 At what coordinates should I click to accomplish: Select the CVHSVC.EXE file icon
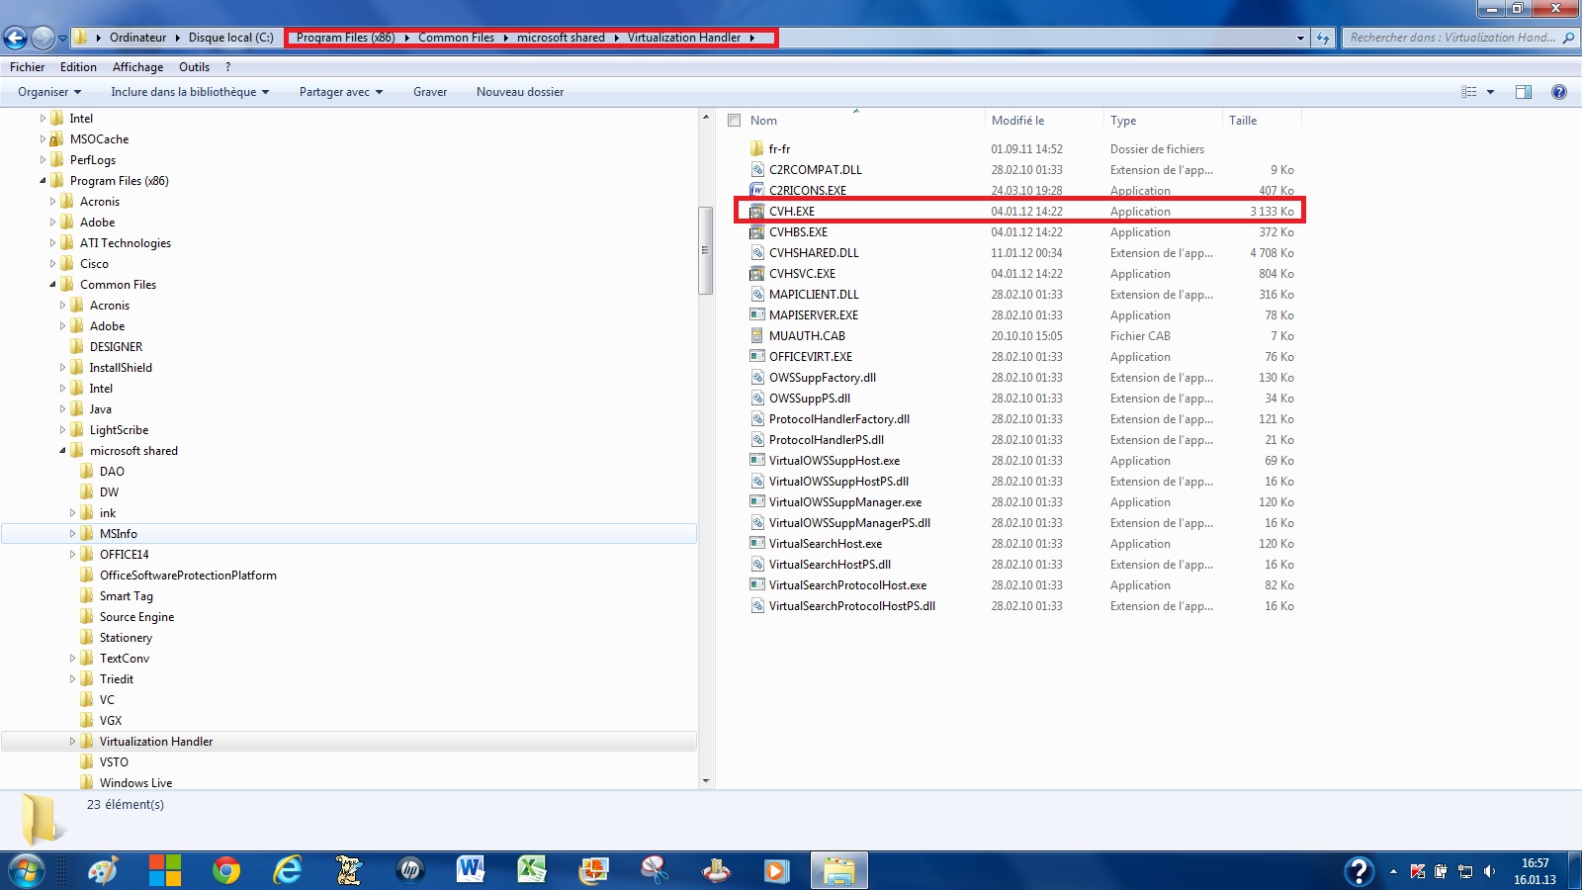(x=757, y=274)
